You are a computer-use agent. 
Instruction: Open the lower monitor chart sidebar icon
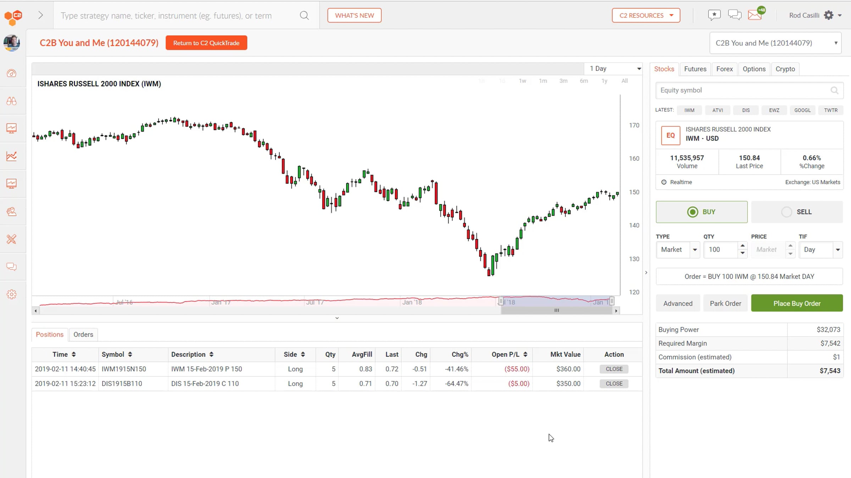(x=12, y=183)
